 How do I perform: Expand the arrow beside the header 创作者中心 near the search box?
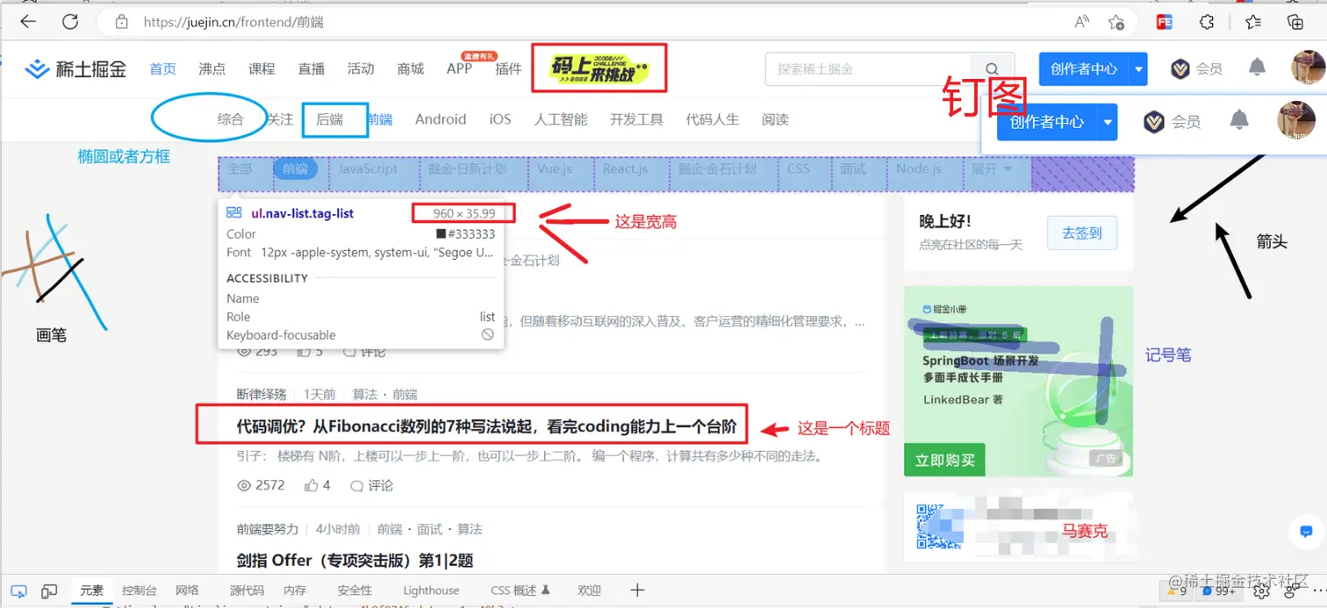click(x=1138, y=68)
